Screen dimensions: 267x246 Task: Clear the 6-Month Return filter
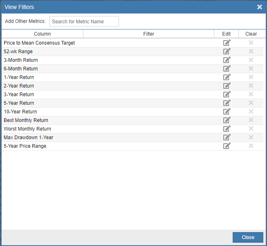(251, 68)
